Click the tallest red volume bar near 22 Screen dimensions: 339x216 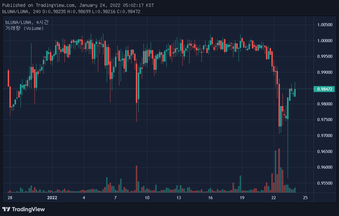click(279, 171)
